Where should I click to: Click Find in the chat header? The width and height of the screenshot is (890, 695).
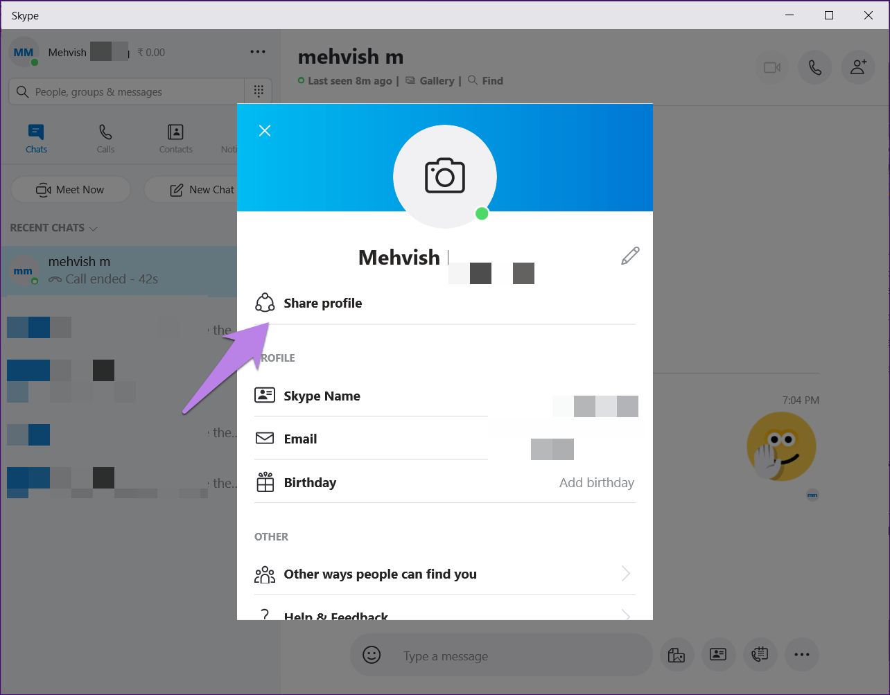[x=486, y=80]
